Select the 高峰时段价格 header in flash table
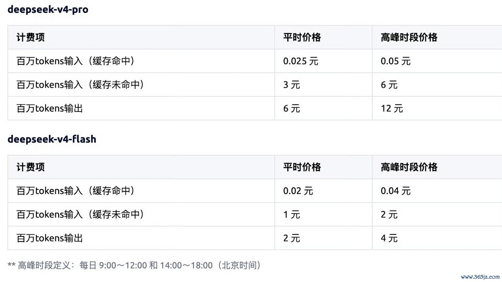The height and width of the screenshot is (282, 502). 409,167
